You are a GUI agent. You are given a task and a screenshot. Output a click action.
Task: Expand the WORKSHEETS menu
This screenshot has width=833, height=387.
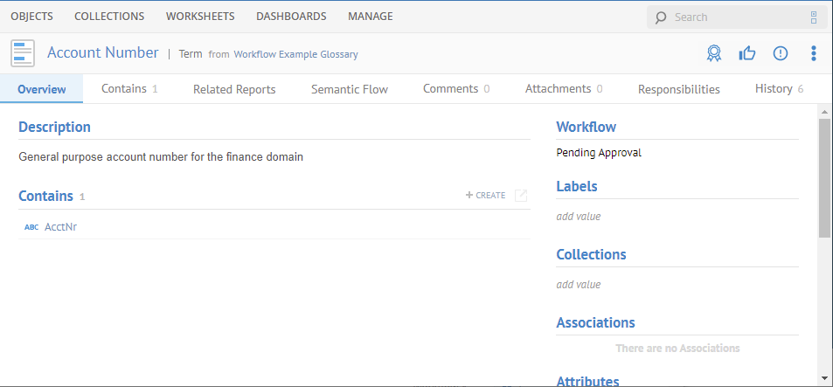(200, 17)
